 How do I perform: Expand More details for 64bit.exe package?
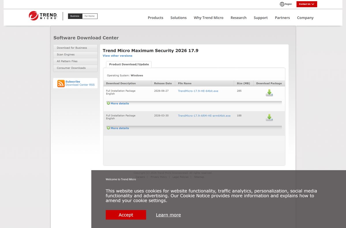tap(118, 103)
